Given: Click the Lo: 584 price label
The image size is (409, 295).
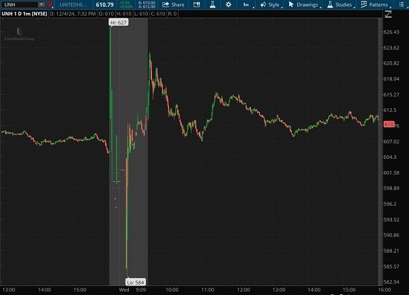Looking at the screenshot, I should (x=135, y=281).
